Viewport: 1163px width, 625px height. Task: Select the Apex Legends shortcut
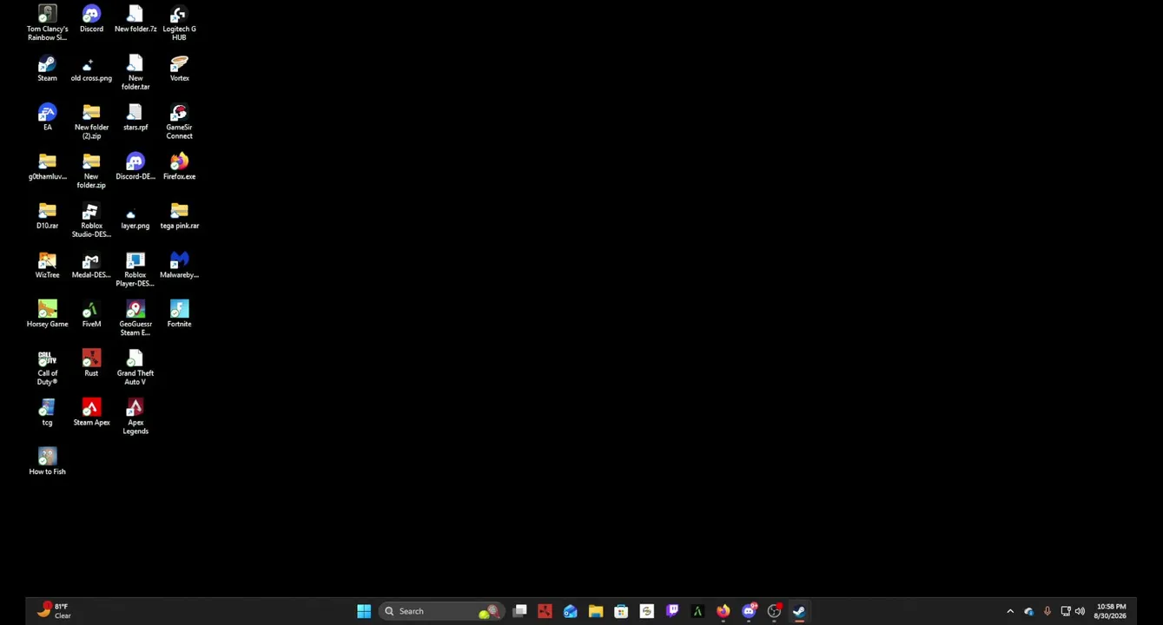(x=135, y=417)
